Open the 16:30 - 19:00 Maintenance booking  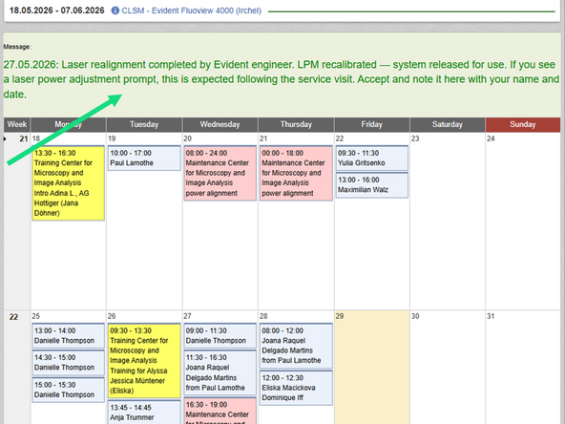[220, 411]
